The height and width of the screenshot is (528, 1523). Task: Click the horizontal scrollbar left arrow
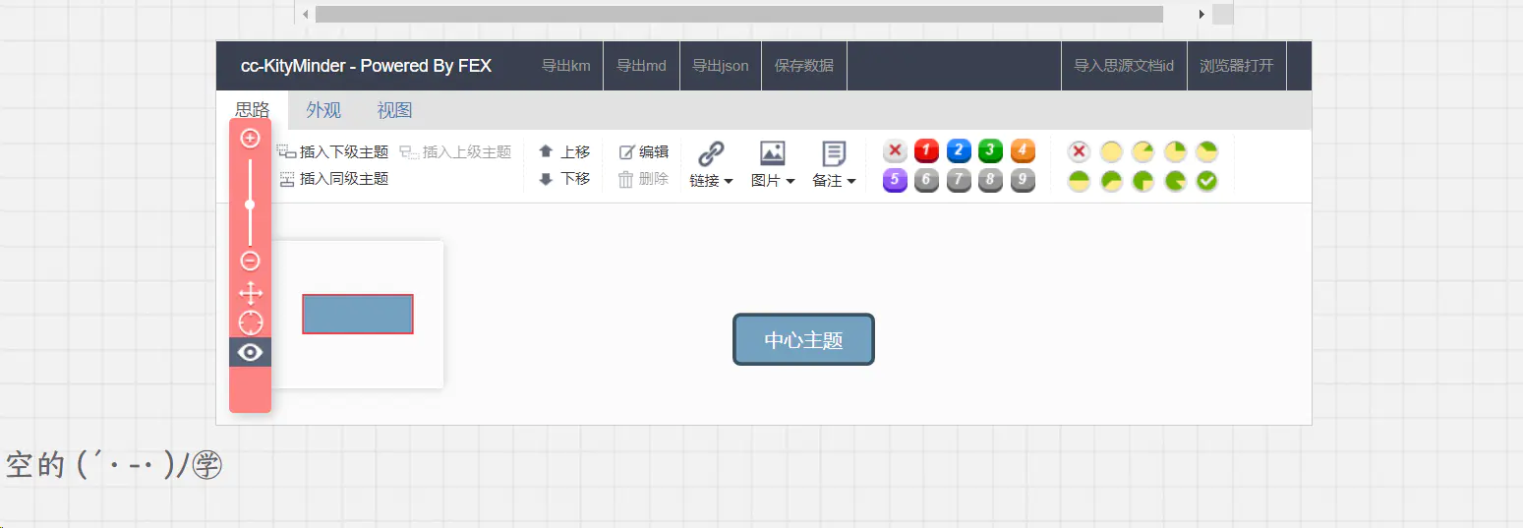(x=305, y=14)
